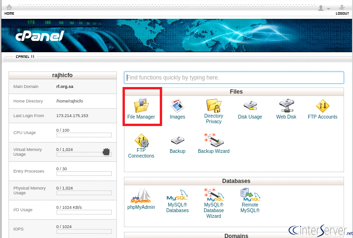353x238 pixels.
Task: Collapse the Files section header
Action: pos(234,92)
